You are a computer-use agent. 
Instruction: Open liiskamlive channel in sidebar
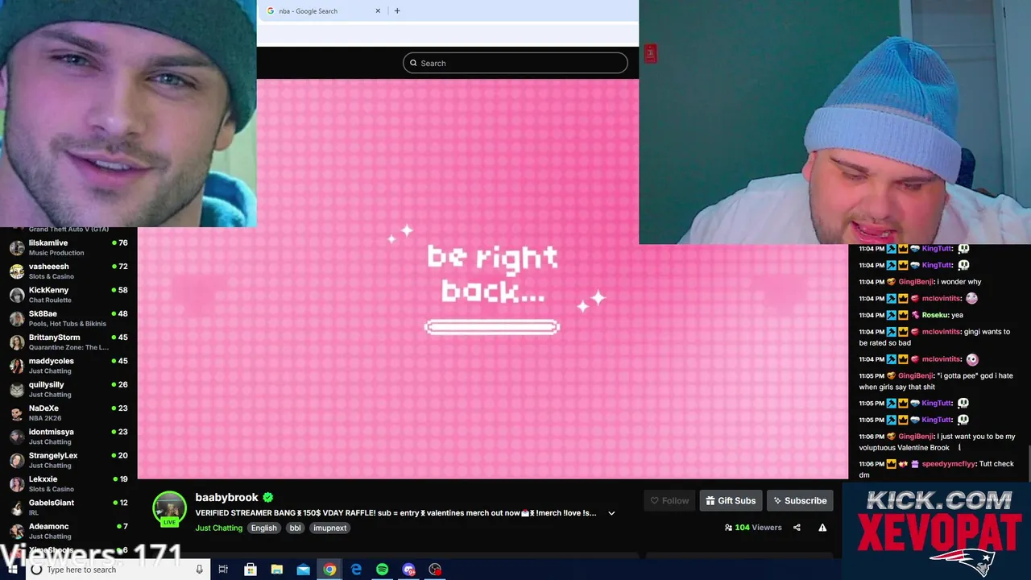click(68, 247)
